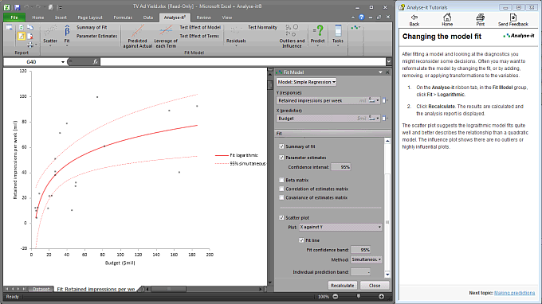Click the fx insert function icon

[x=95, y=62]
